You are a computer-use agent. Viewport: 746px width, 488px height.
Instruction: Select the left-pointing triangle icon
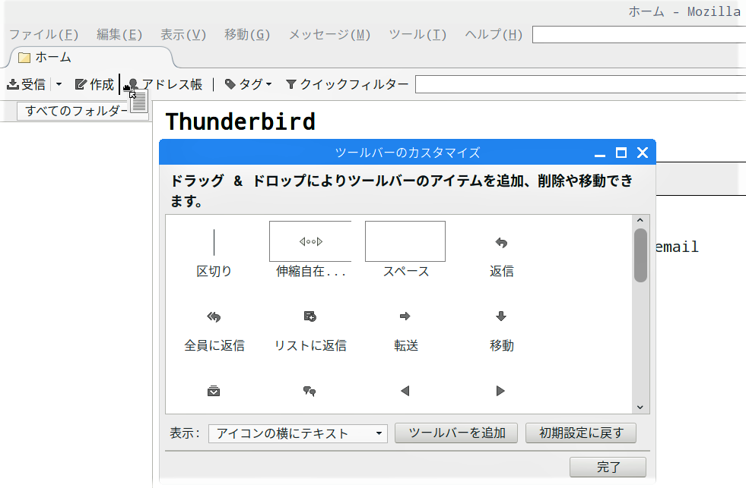pyautogui.click(x=405, y=391)
